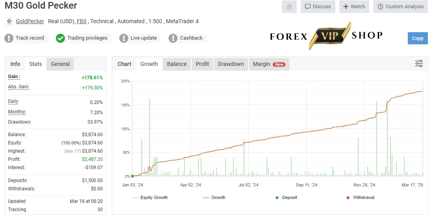Toggle Equity Growth series in legend

point(150,197)
